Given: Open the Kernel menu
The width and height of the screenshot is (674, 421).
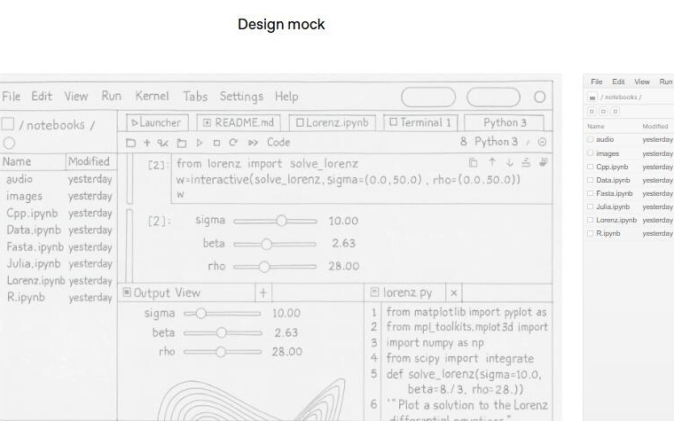Looking at the screenshot, I should pyautogui.click(x=152, y=96).
